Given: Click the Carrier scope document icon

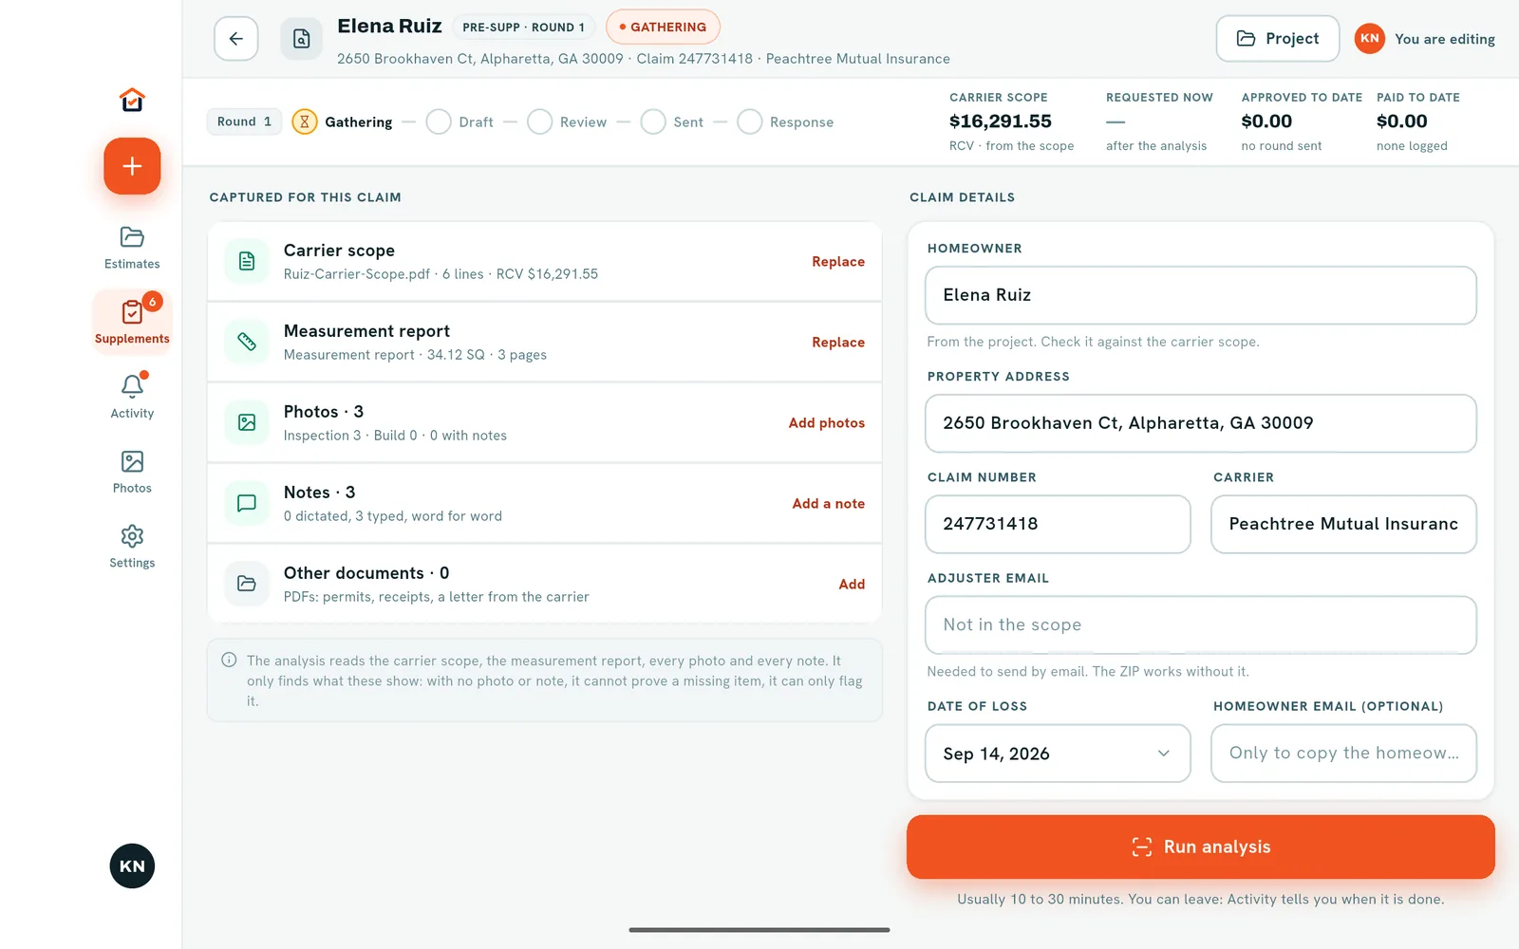Looking at the screenshot, I should tap(247, 261).
